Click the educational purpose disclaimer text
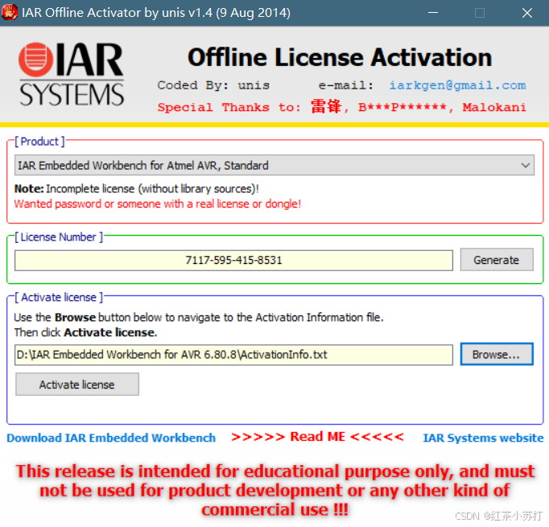Image resolution: width=549 pixels, height=527 pixels. click(274, 490)
